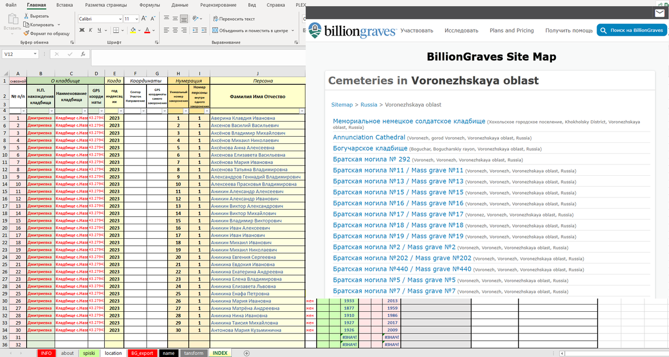
Task: Increase font size with the larger A icon
Action: coord(145,18)
